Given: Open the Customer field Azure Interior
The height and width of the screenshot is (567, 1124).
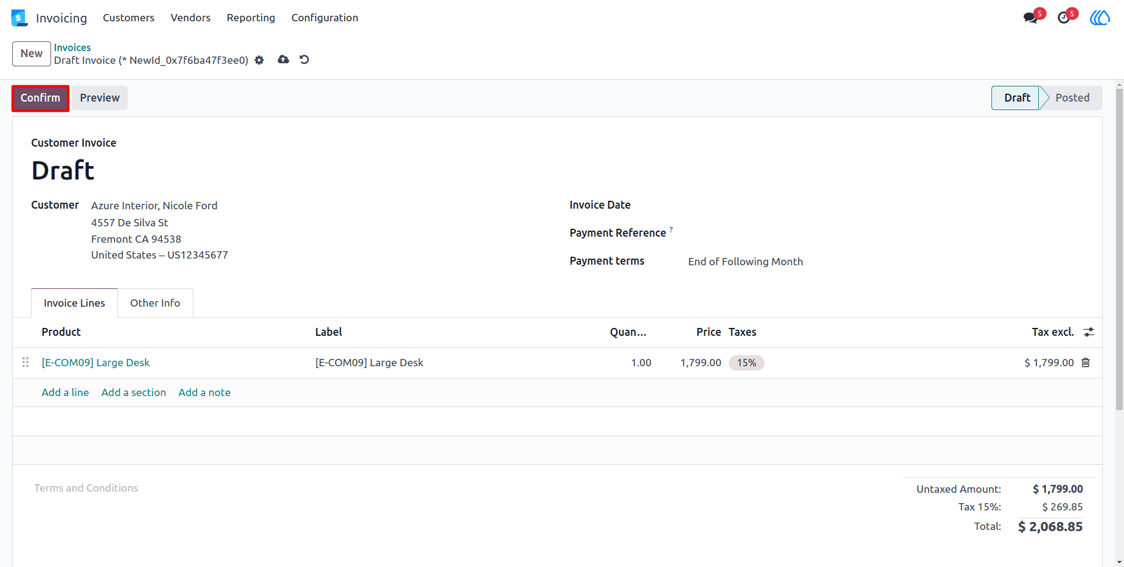Looking at the screenshot, I should [154, 206].
